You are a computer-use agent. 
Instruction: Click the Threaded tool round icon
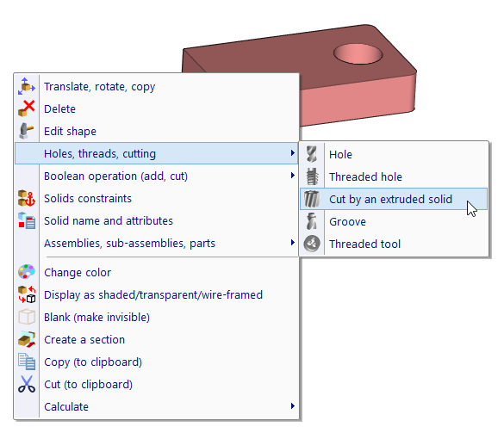[312, 244]
